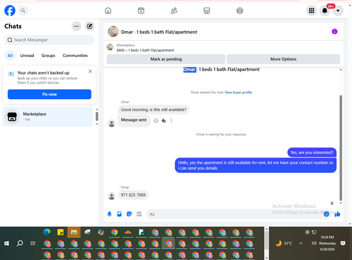The height and width of the screenshot is (260, 352).
Task: Open the Windows Start menu
Action: click(6, 243)
